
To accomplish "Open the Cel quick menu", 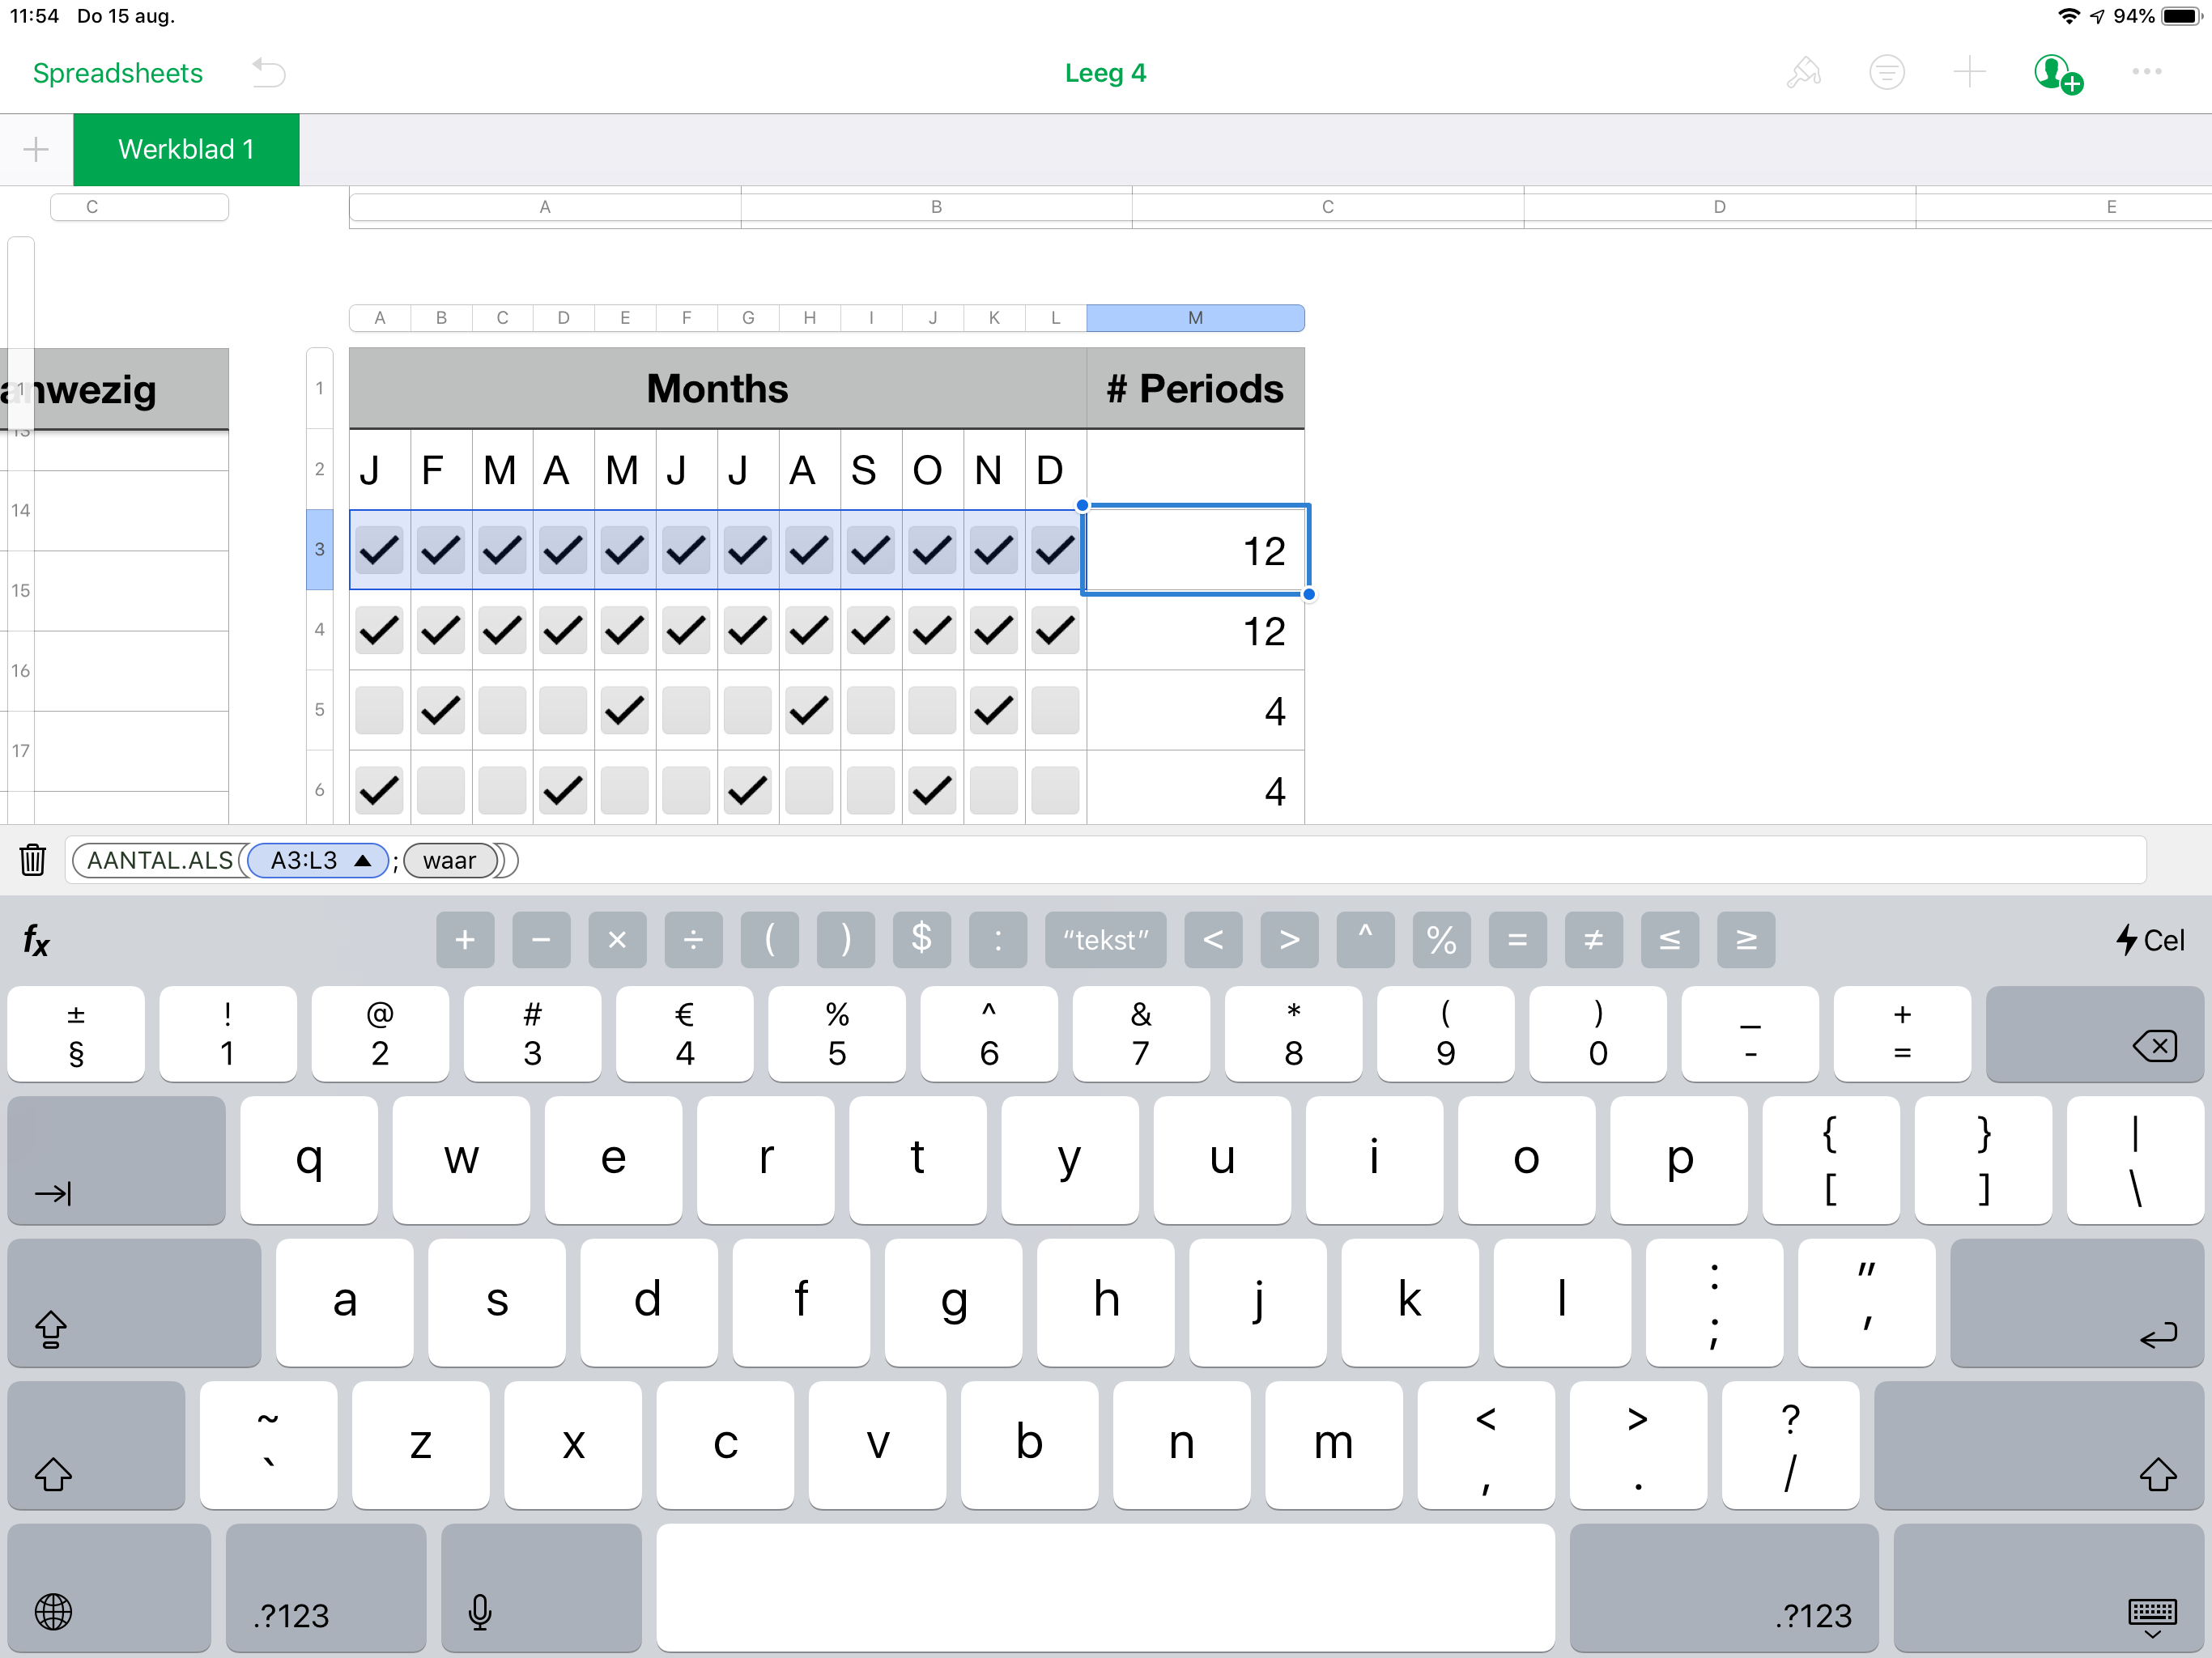I will tap(2150, 940).
